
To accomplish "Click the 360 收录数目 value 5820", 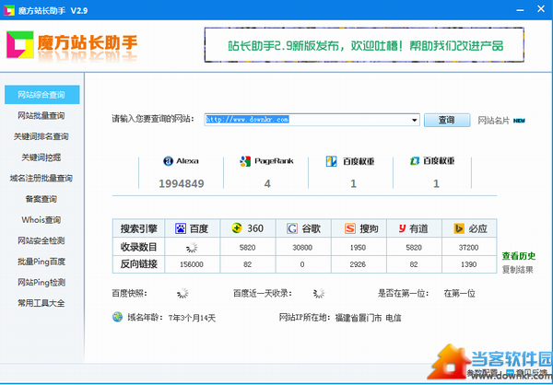I will pyautogui.click(x=247, y=248).
